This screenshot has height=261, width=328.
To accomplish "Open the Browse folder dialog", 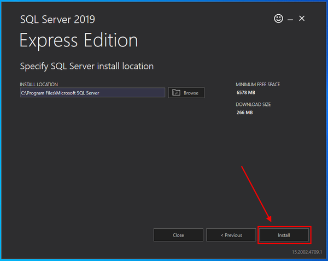I will tap(186, 93).
